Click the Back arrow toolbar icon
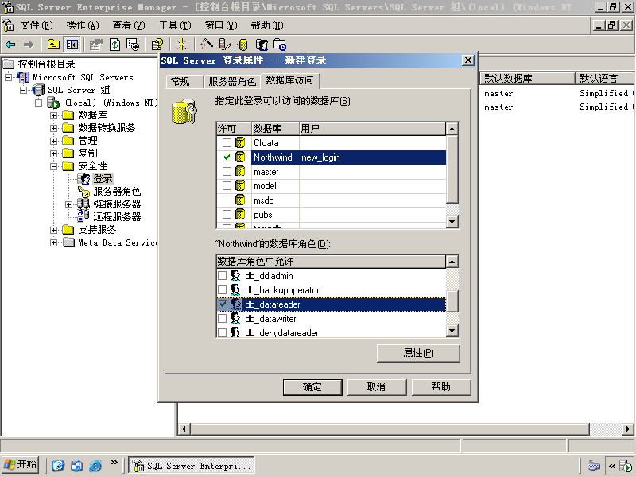 10,45
